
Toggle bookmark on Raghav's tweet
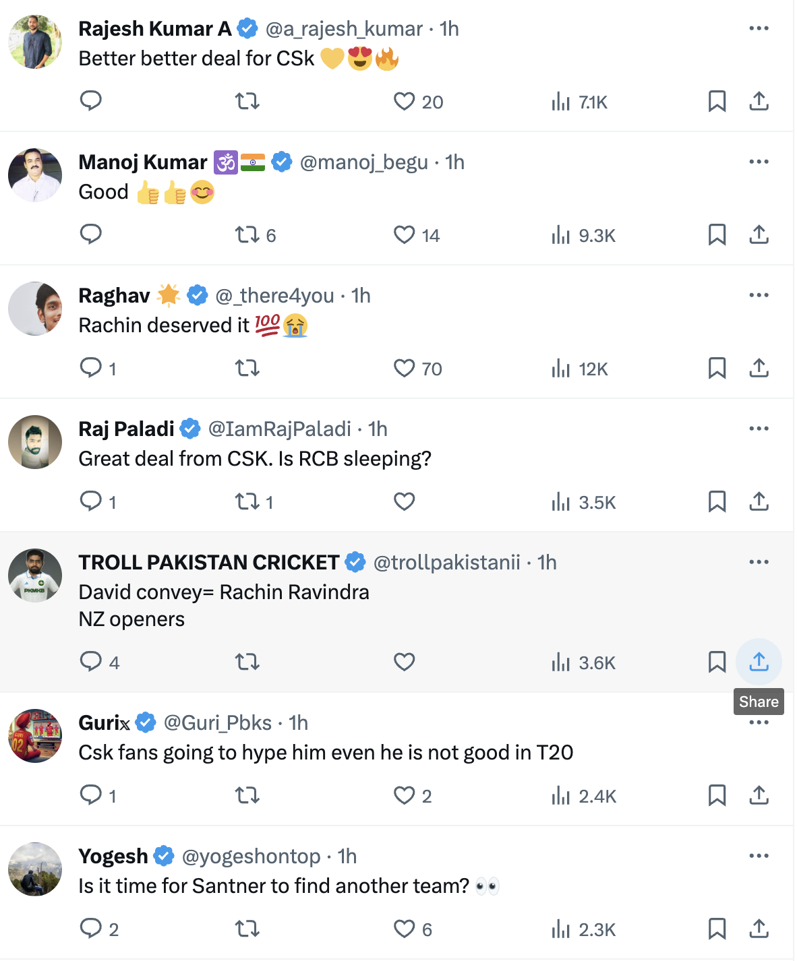[716, 369]
